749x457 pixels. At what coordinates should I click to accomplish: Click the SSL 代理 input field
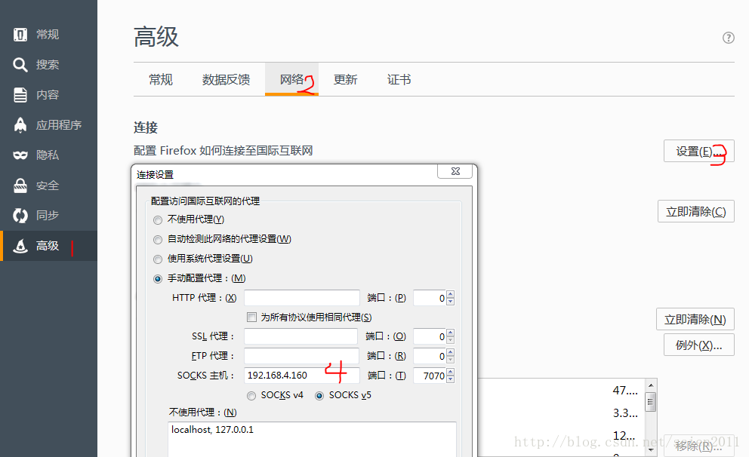click(301, 336)
